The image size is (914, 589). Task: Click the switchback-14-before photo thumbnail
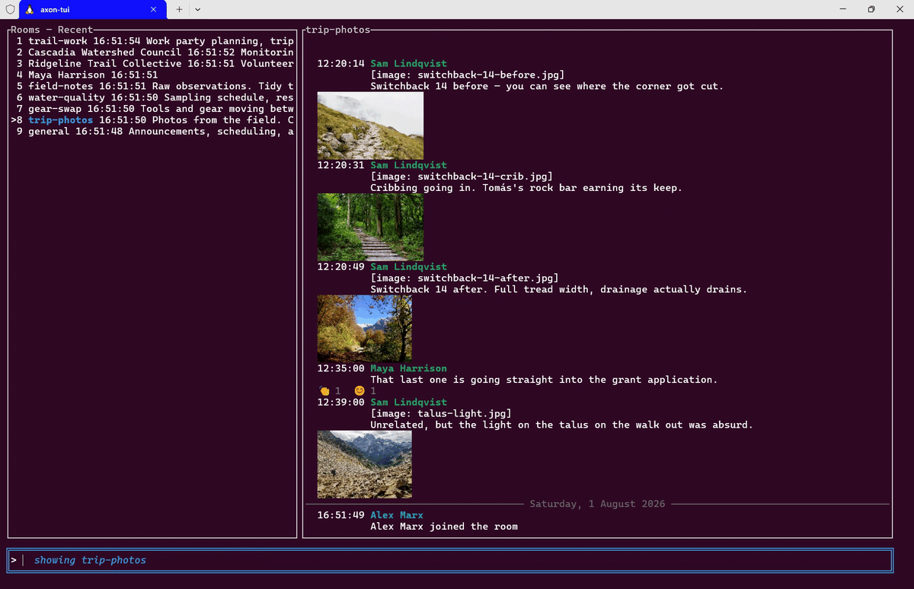pyautogui.click(x=370, y=126)
